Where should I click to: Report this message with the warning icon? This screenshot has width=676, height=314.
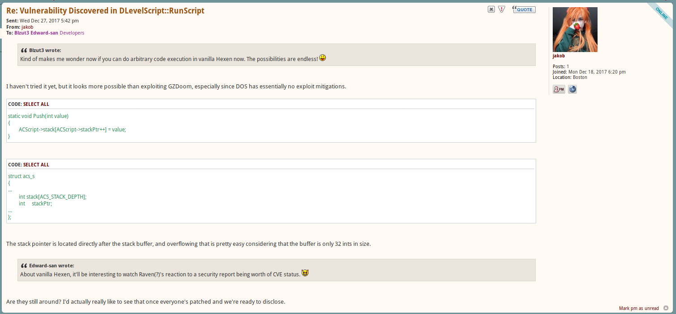(501, 9)
